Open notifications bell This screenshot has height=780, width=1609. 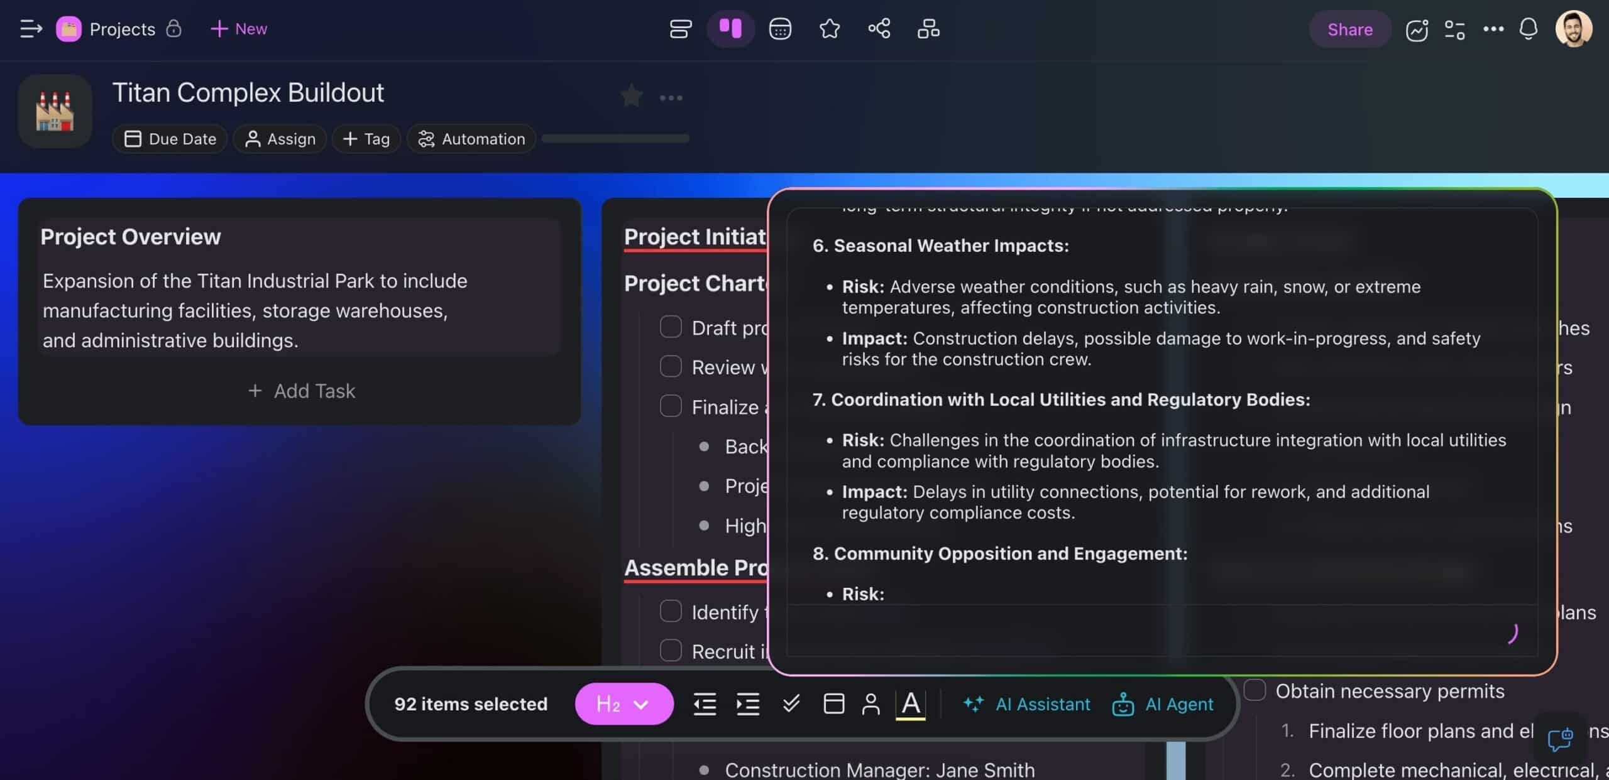pyautogui.click(x=1528, y=29)
